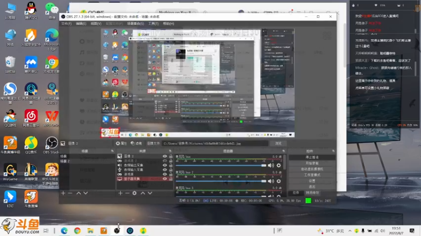The image size is (421, 236).
Task: Add a new scene with plus icon
Action: (63, 193)
